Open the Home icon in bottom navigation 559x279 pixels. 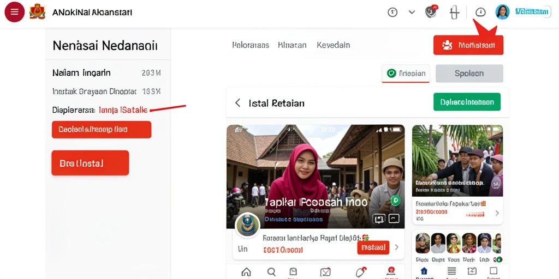[246, 272]
